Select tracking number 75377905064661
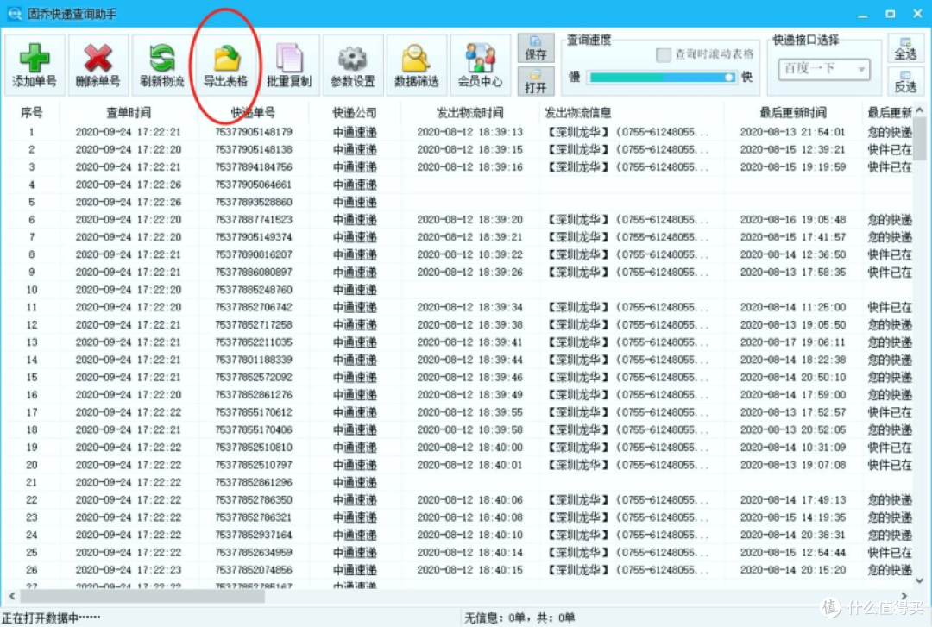 pos(254,185)
